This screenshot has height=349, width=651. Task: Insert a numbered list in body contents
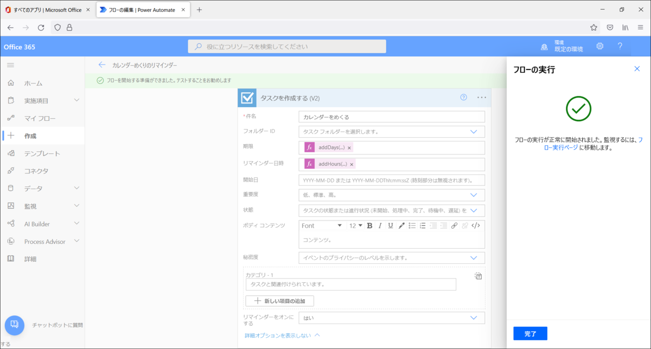(423, 225)
